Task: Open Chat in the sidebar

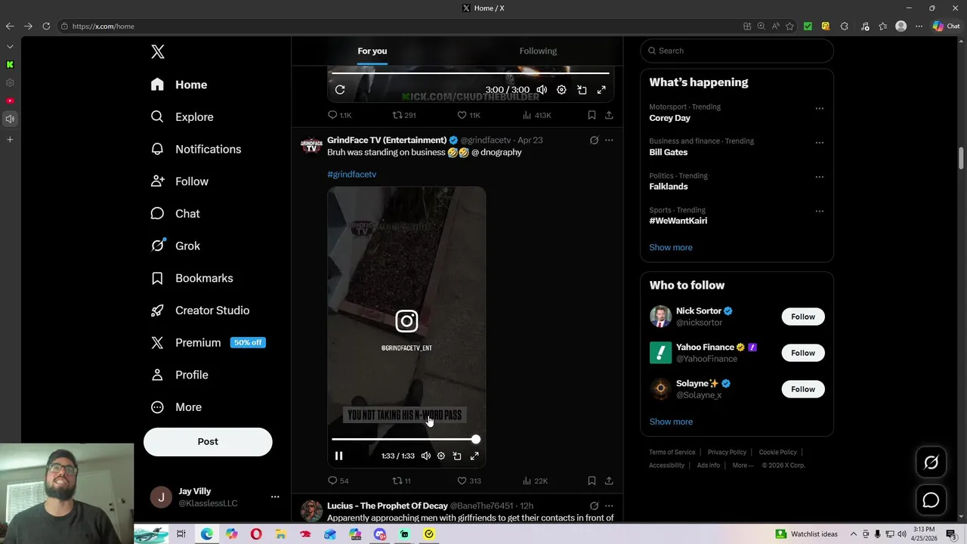Action: [x=175, y=214]
